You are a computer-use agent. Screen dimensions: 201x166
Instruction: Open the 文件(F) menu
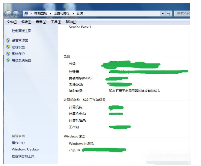[x=12, y=22]
